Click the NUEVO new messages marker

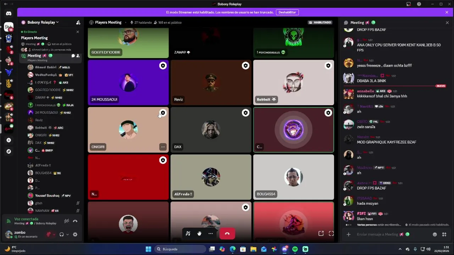[x=441, y=86]
